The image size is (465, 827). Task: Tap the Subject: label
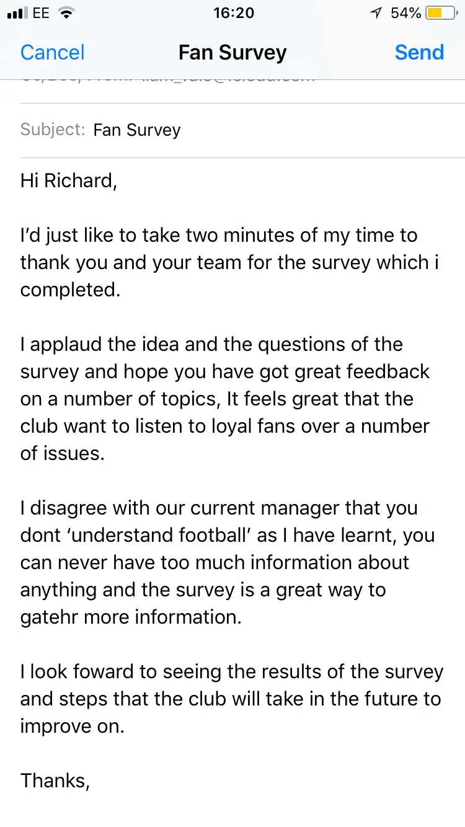pos(52,130)
